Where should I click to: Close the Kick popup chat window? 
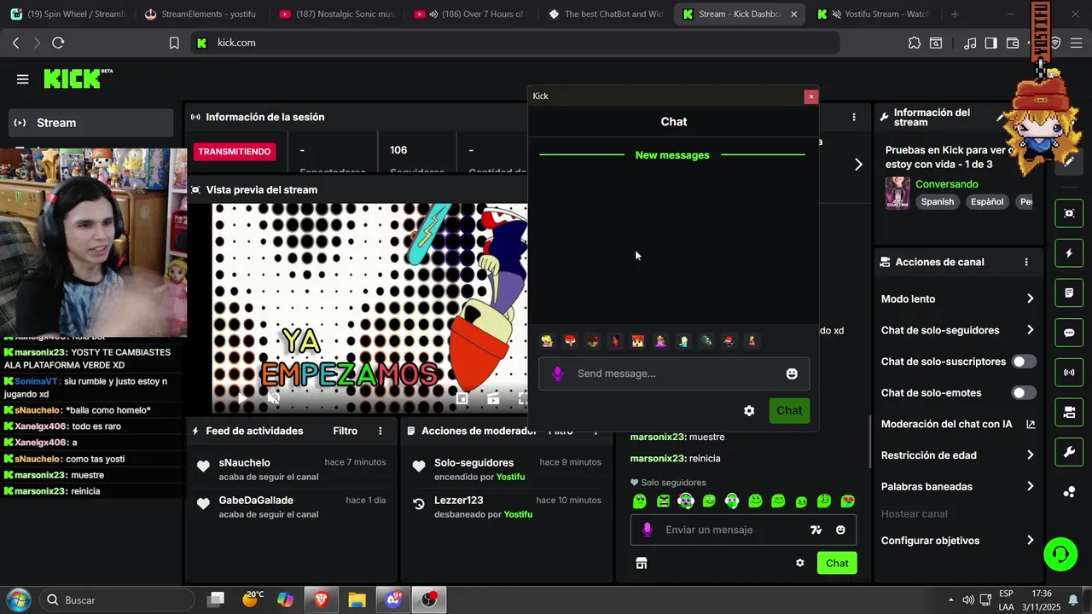(x=810, y=96)
